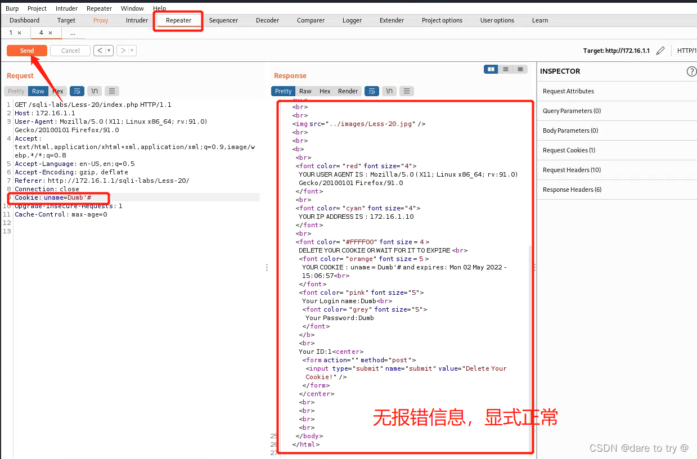Viewport: 697px width, 459px height.
Task: Switch Response view to Render
Action: coord(348,91)
